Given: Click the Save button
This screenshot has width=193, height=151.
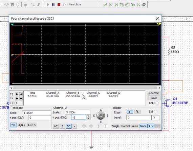Looking at the screenshot, I should (x=154, y=98).
